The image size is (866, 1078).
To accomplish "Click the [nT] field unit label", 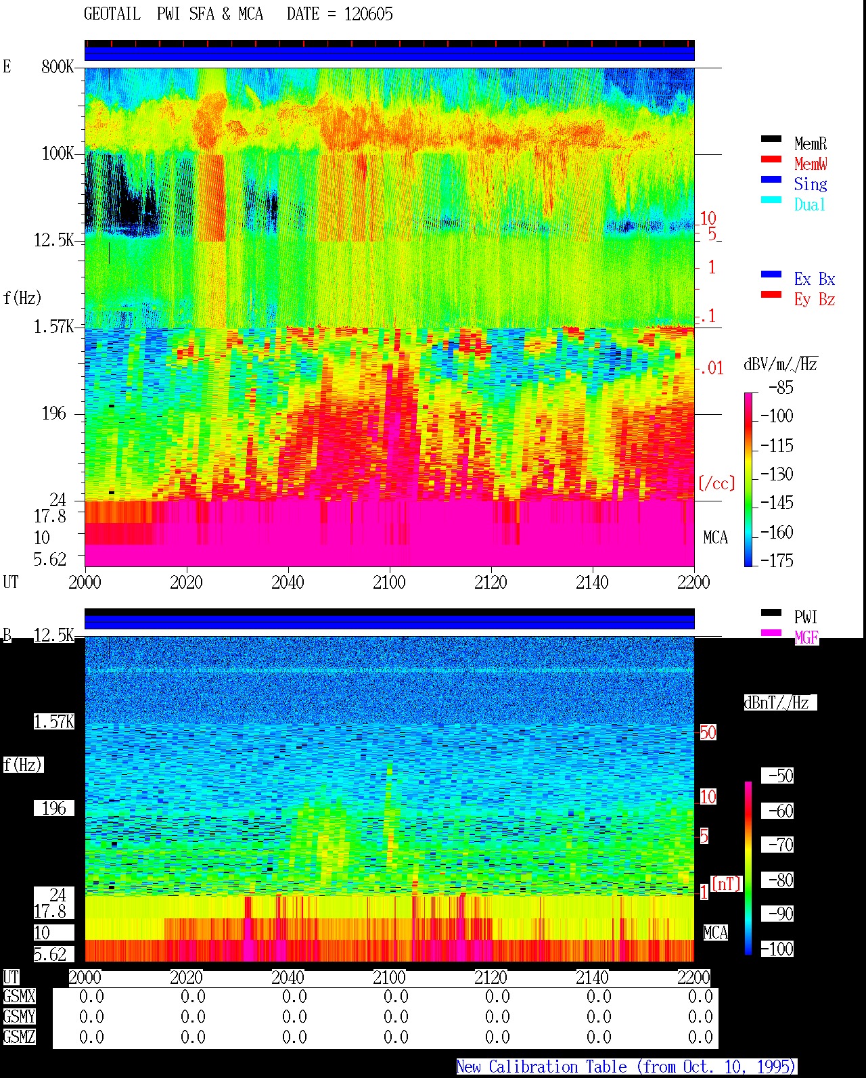I will pos(727,884).
